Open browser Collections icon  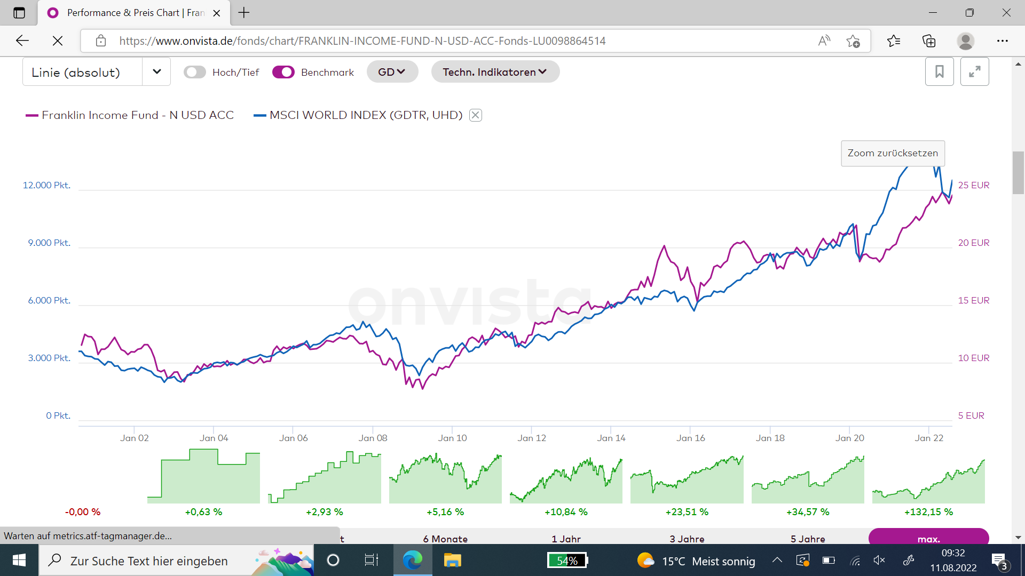929,41
